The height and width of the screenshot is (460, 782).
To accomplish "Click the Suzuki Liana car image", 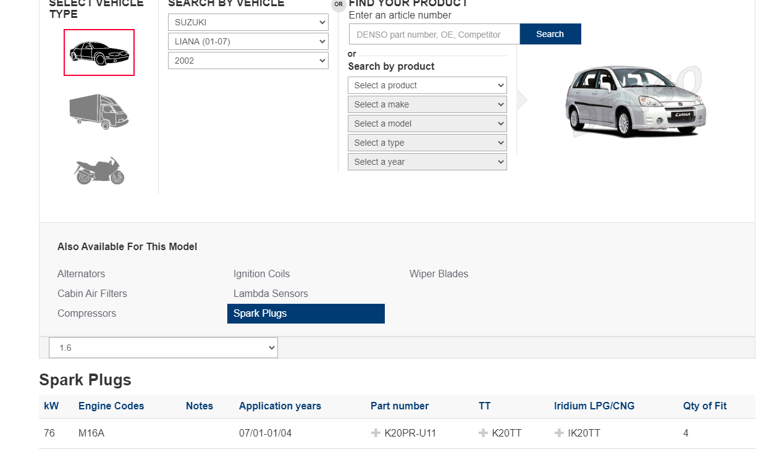I will click(x=636, y=101).
